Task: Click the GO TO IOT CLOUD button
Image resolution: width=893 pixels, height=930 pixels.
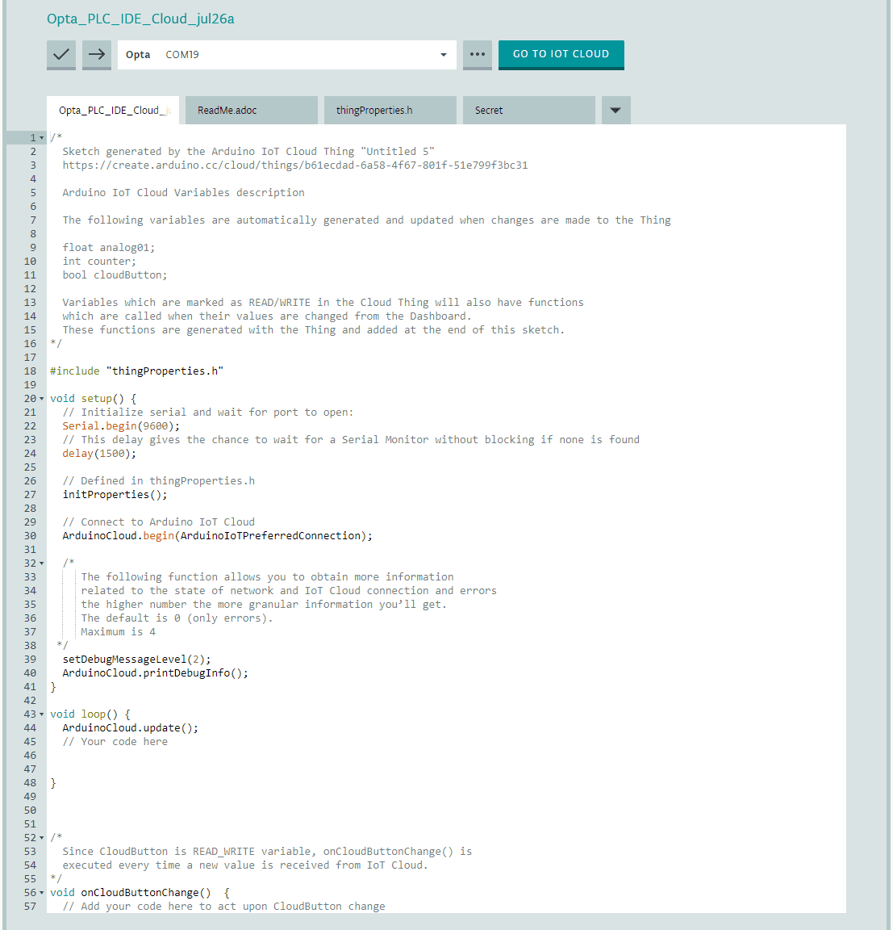Action: pyautogui.click(x=561, y=54)
